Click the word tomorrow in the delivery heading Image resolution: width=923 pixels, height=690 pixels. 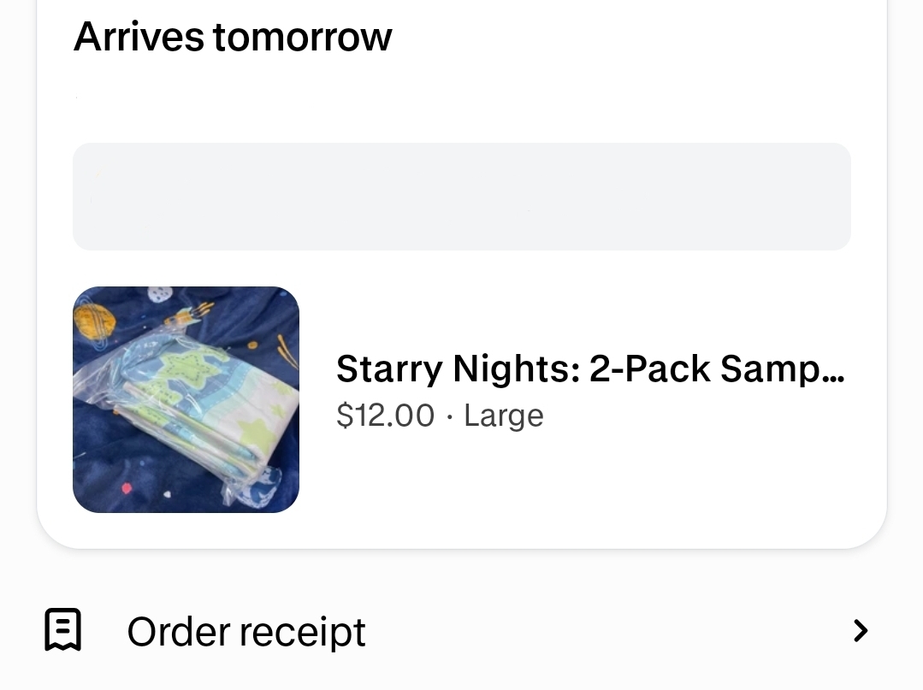(302, 37)
